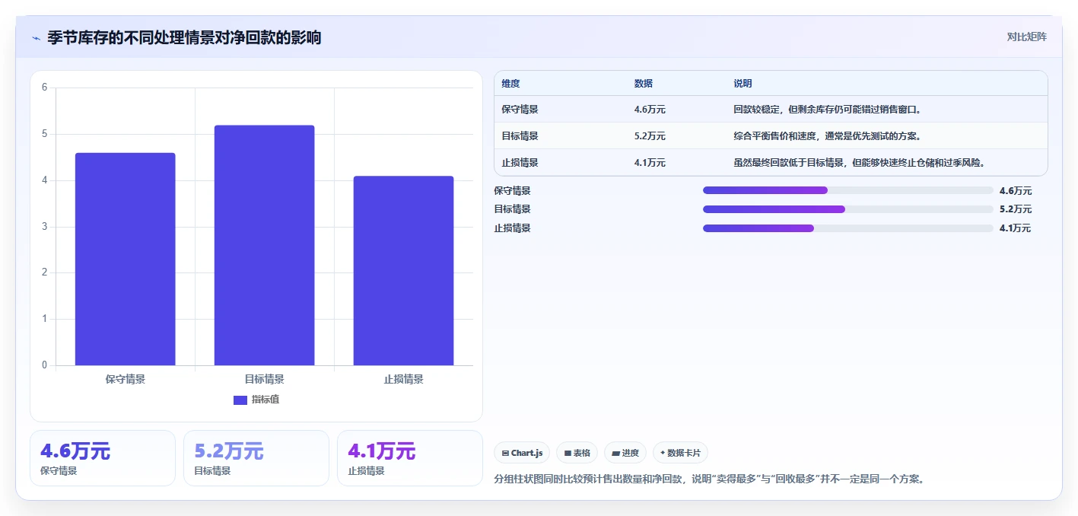Open the 5.2万元 目标情景 data card
The height and width of the screenshot is (516, 1078).
(x=256, y=458)
